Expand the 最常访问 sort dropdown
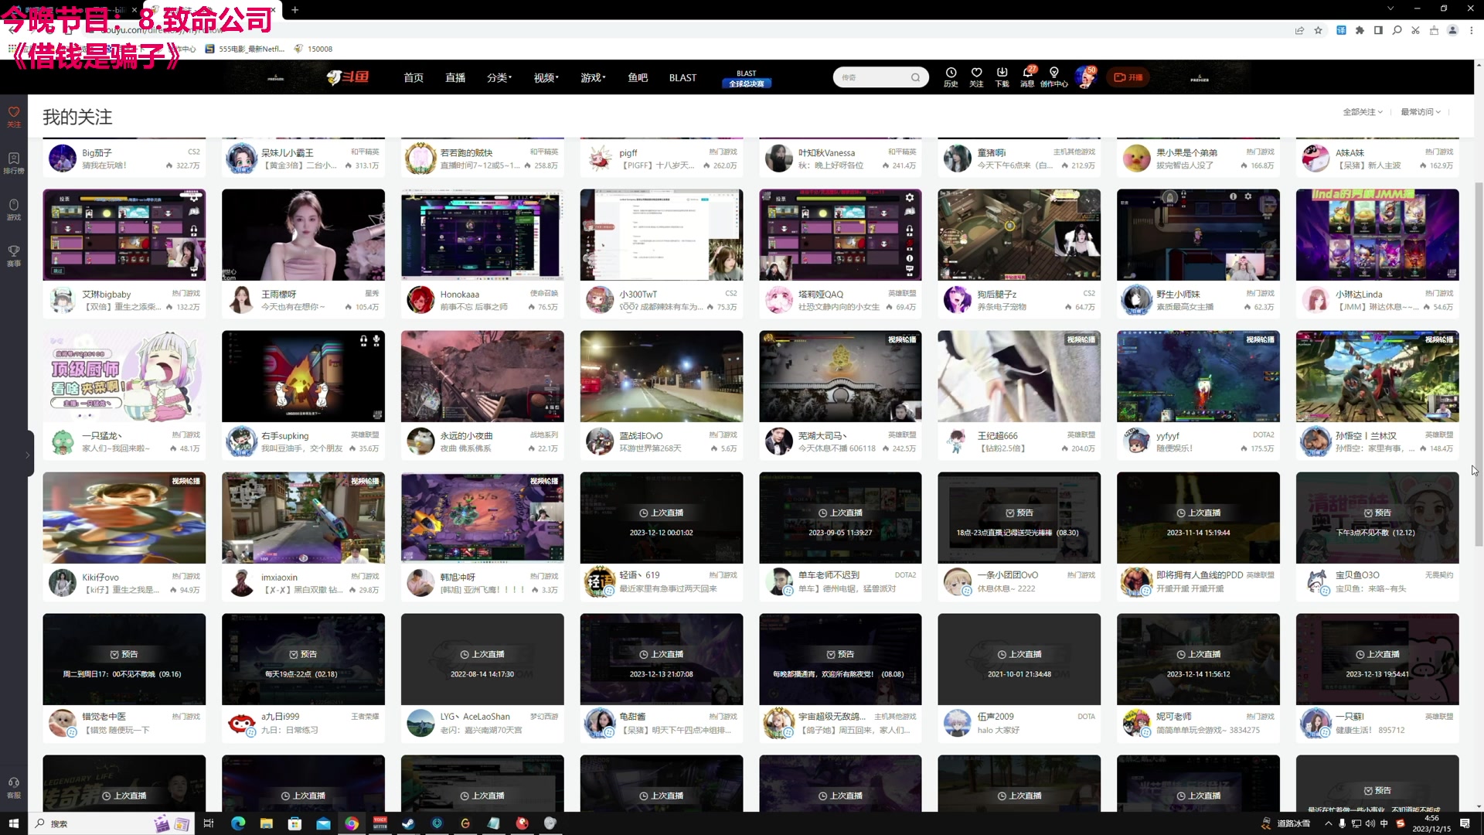1484x835 pixels. point(1421,112)
